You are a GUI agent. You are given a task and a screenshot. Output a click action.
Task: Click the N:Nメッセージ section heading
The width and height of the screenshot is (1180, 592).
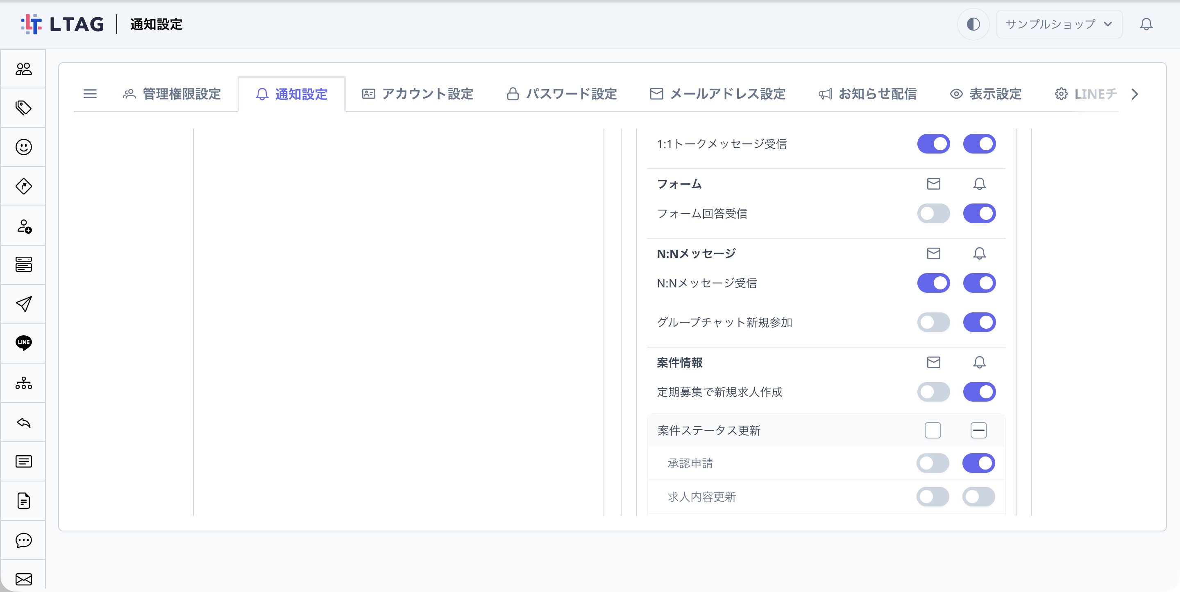(696, 254)
